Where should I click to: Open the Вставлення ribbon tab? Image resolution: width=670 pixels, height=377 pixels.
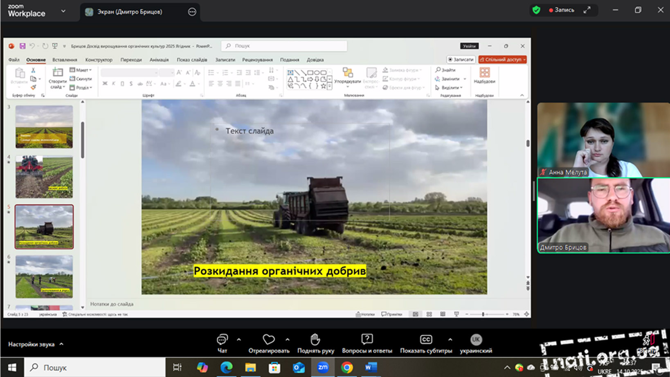click(x=65, y=60)
